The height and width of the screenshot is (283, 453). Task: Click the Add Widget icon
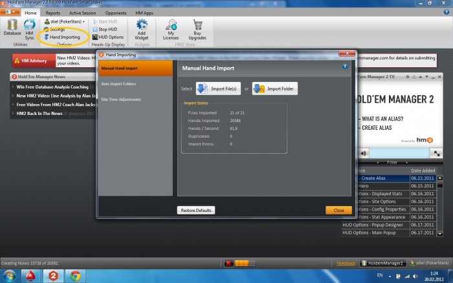142,29
